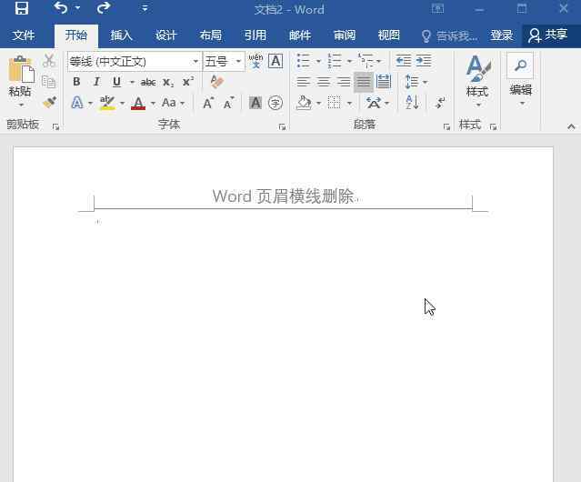Increase font size with larger A

click(x=208, y=103)
